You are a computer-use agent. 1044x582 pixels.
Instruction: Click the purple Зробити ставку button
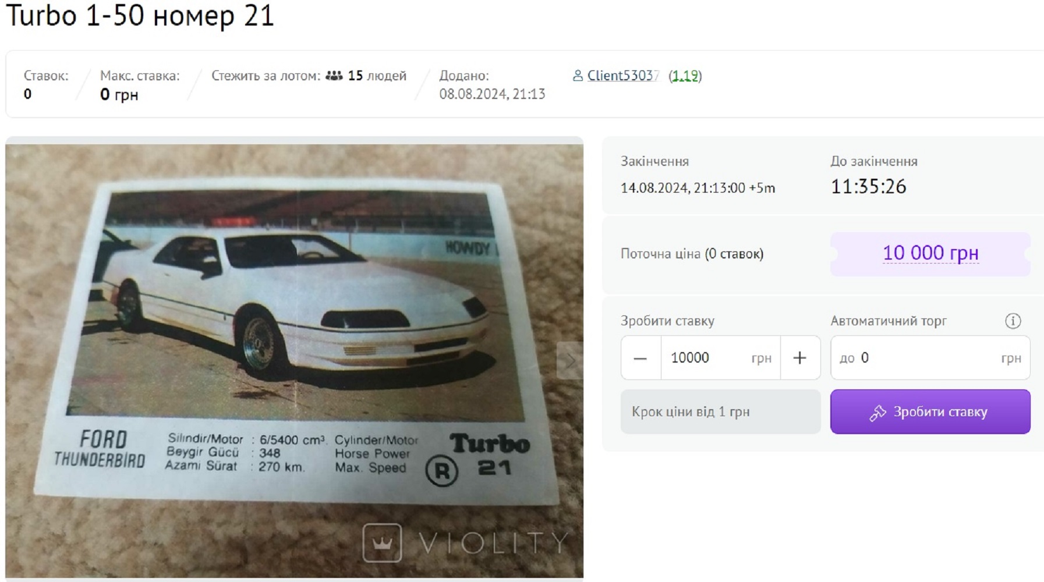930,411
